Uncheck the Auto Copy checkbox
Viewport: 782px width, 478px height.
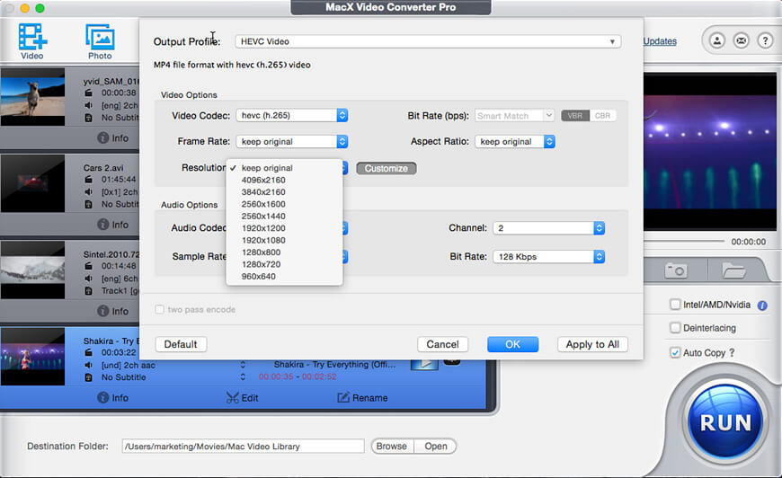pos(675,353)
